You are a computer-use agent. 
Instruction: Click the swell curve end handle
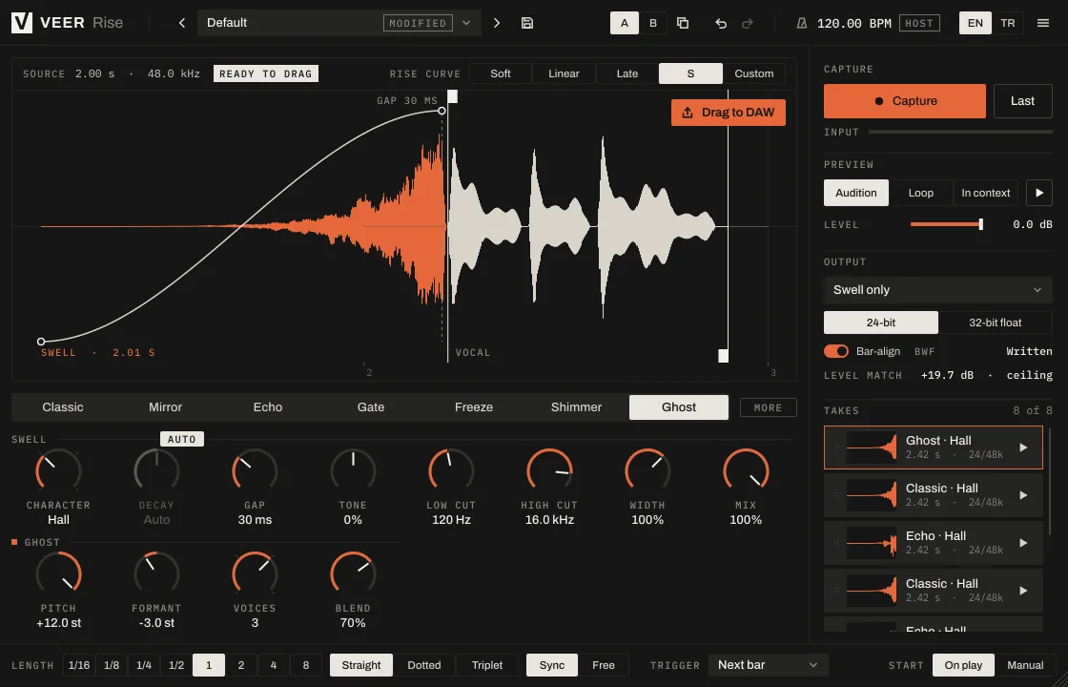pos(442,111)
